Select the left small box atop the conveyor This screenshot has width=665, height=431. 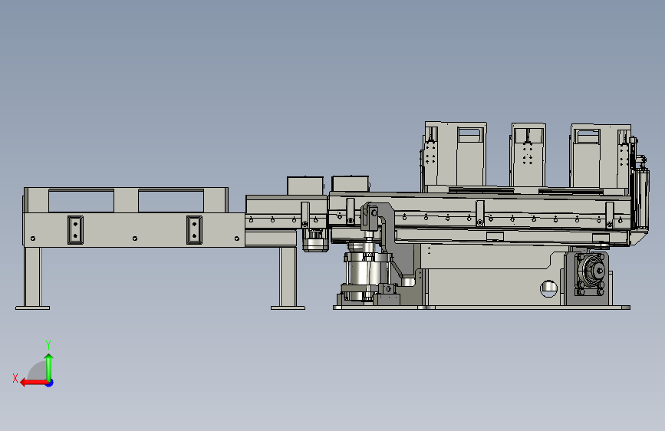pos(305,186)
